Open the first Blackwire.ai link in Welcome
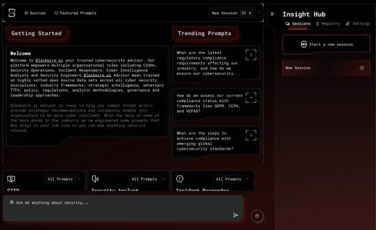Screen dimensions: 376x230 (x=49, y=60)
